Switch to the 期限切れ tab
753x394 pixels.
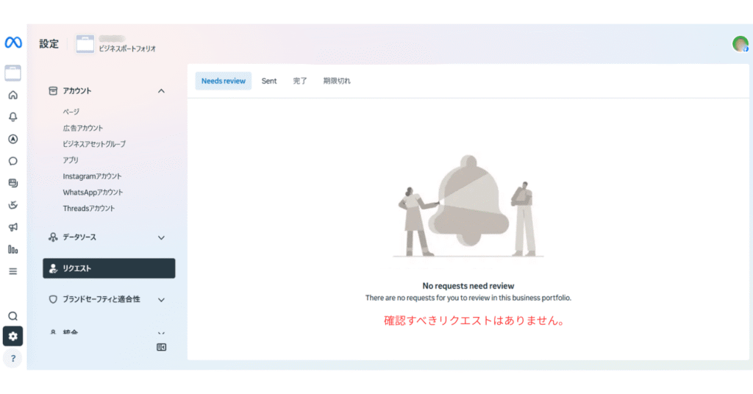click(337, 81)
